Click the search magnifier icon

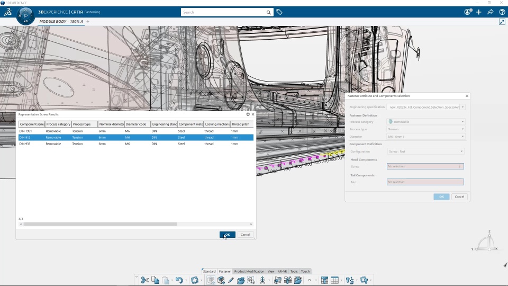point(269,12)
